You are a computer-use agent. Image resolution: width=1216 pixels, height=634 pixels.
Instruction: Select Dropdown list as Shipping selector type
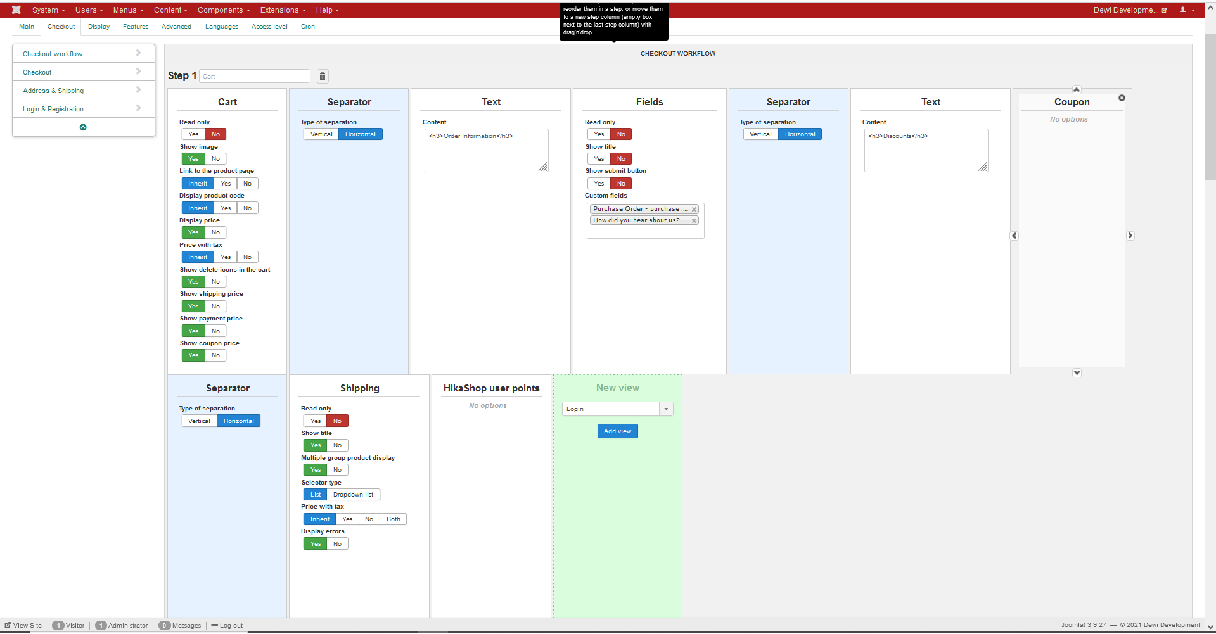coord(353,495)
